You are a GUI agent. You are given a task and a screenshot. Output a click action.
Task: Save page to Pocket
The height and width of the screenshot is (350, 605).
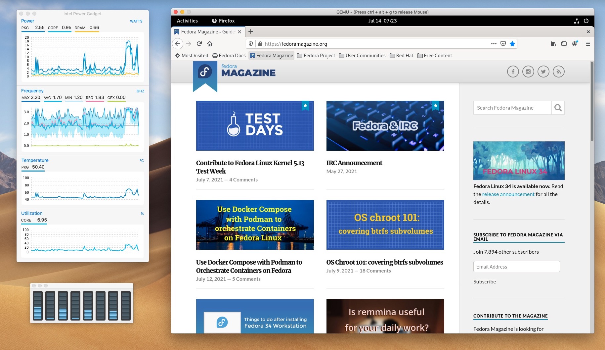[503, 44]
